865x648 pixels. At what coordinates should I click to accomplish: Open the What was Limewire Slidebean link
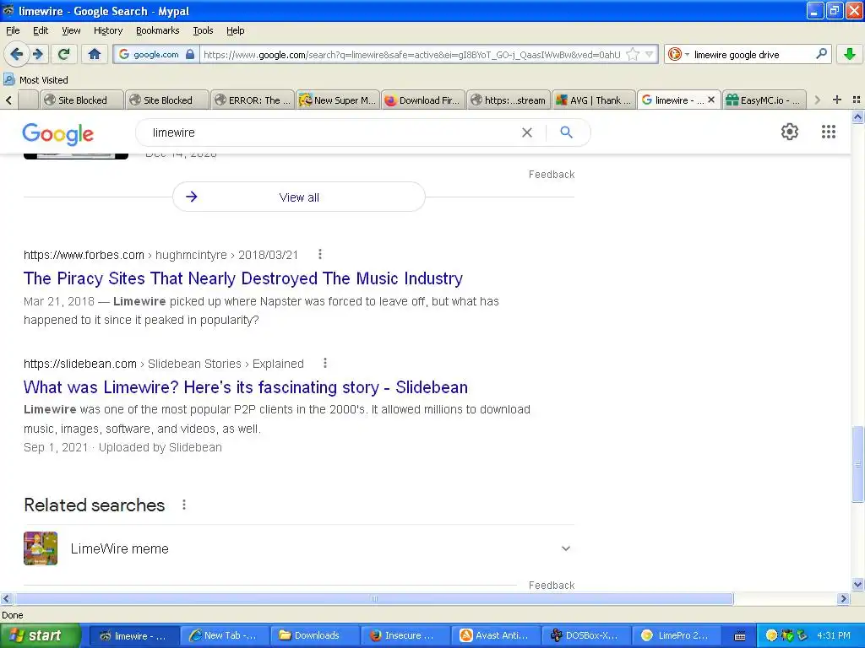point(246,387)
